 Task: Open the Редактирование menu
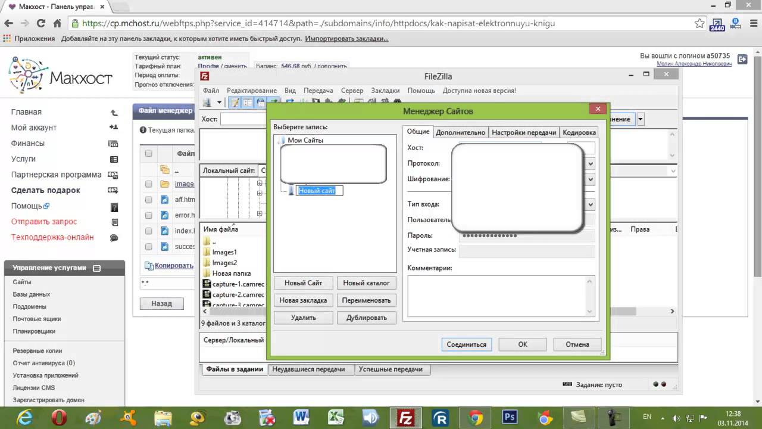[x=252, y=91]
